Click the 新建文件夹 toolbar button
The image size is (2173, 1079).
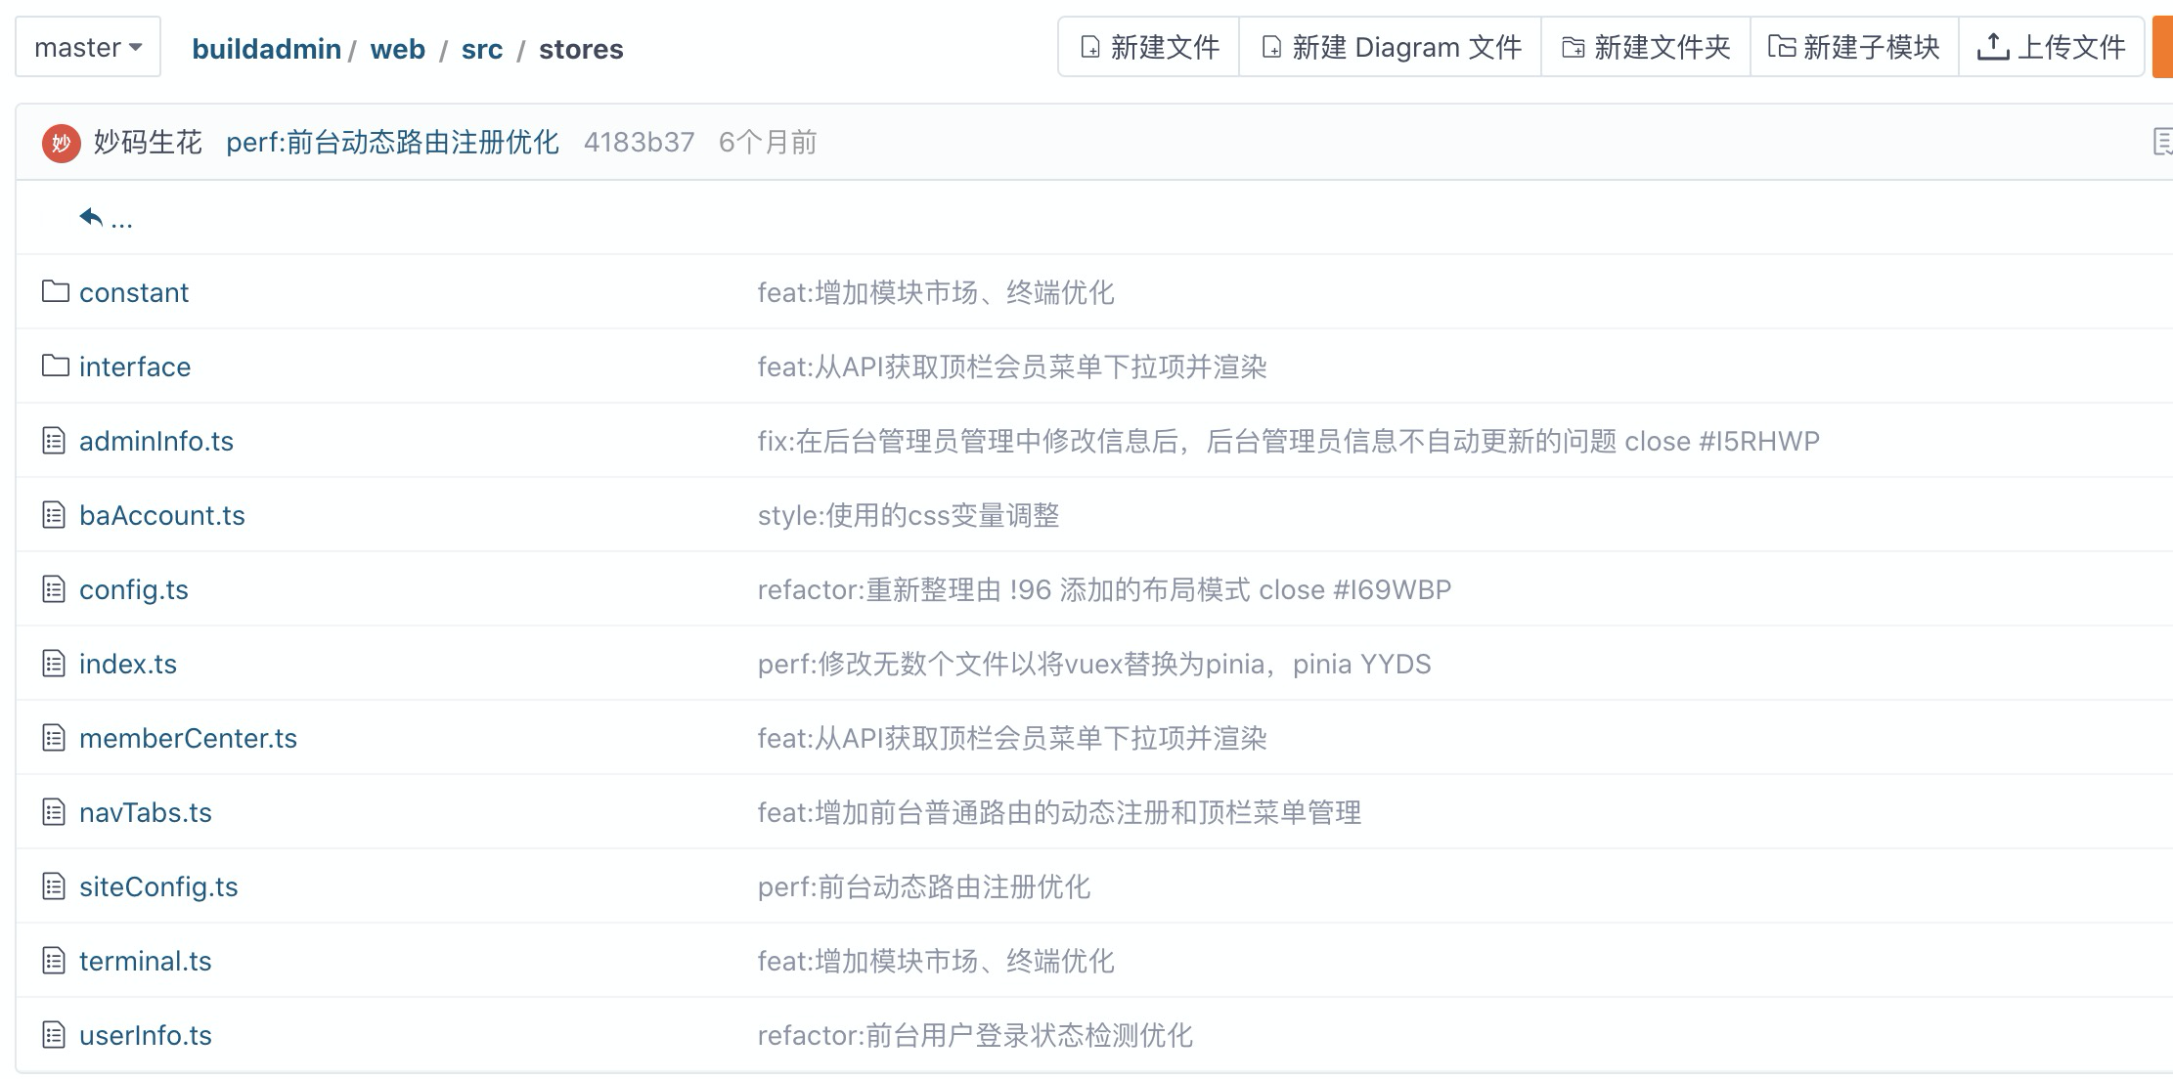[1646, 47]
